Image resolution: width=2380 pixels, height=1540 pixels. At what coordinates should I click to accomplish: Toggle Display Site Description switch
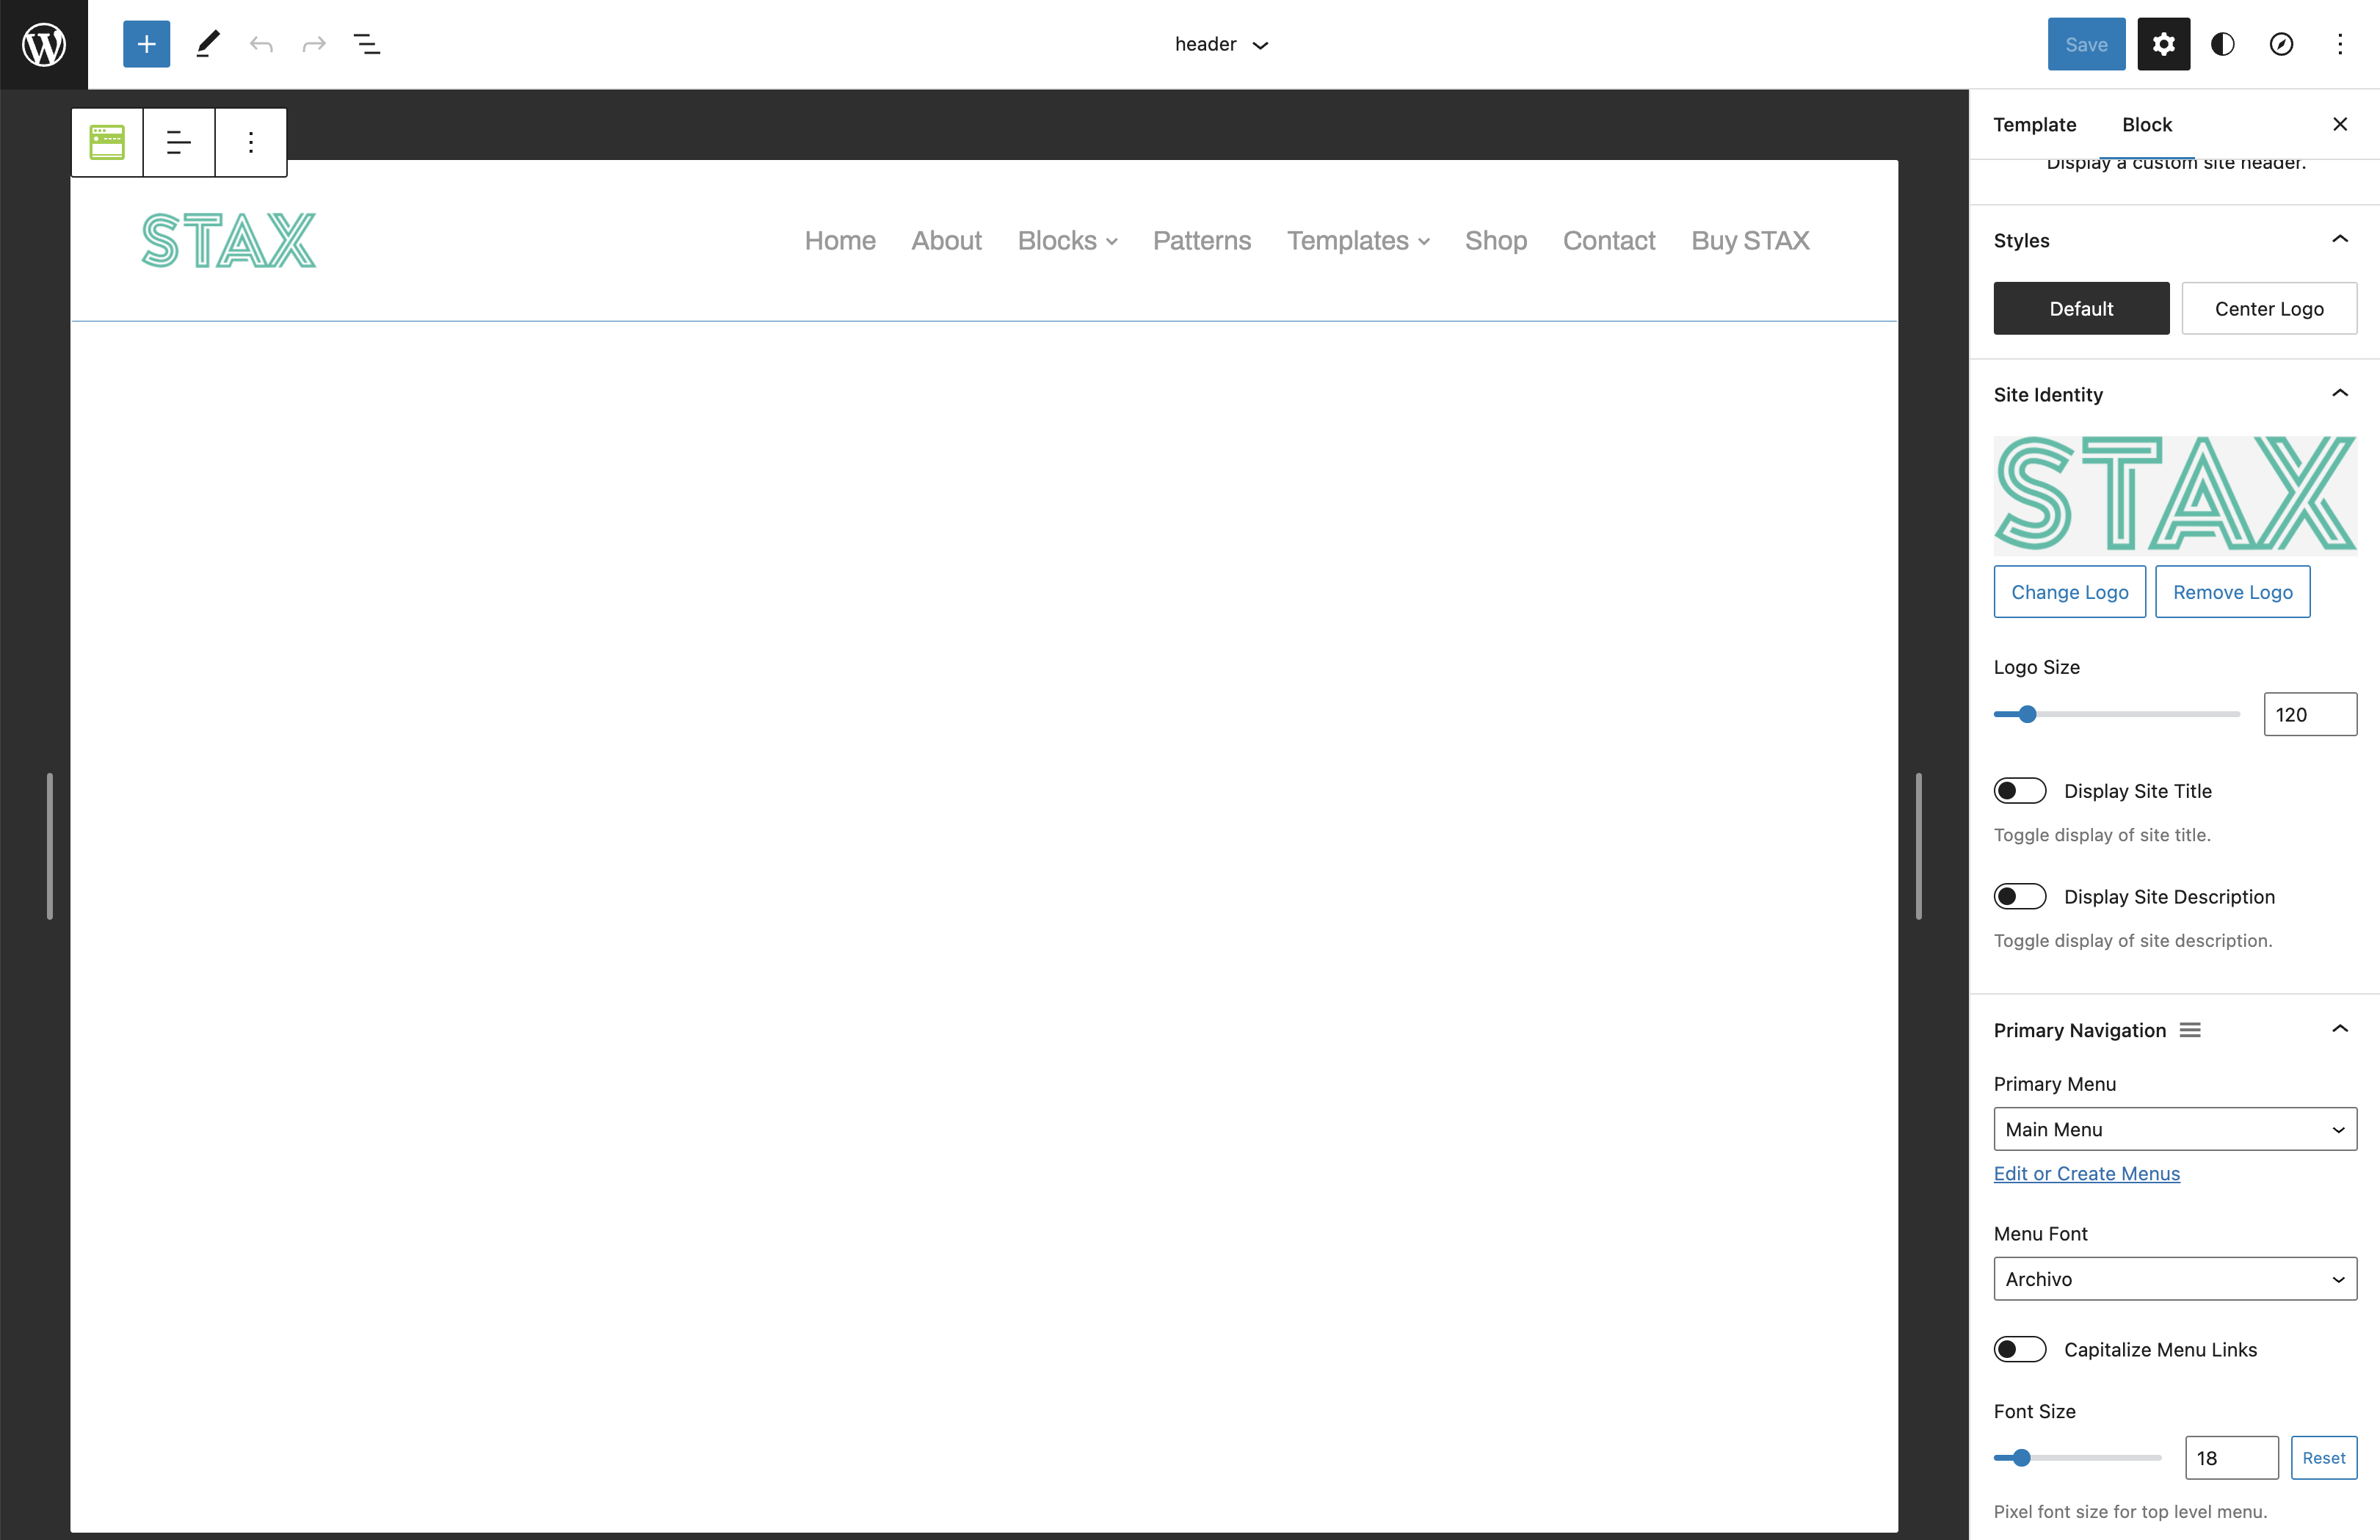click(x=2020, y=897)
